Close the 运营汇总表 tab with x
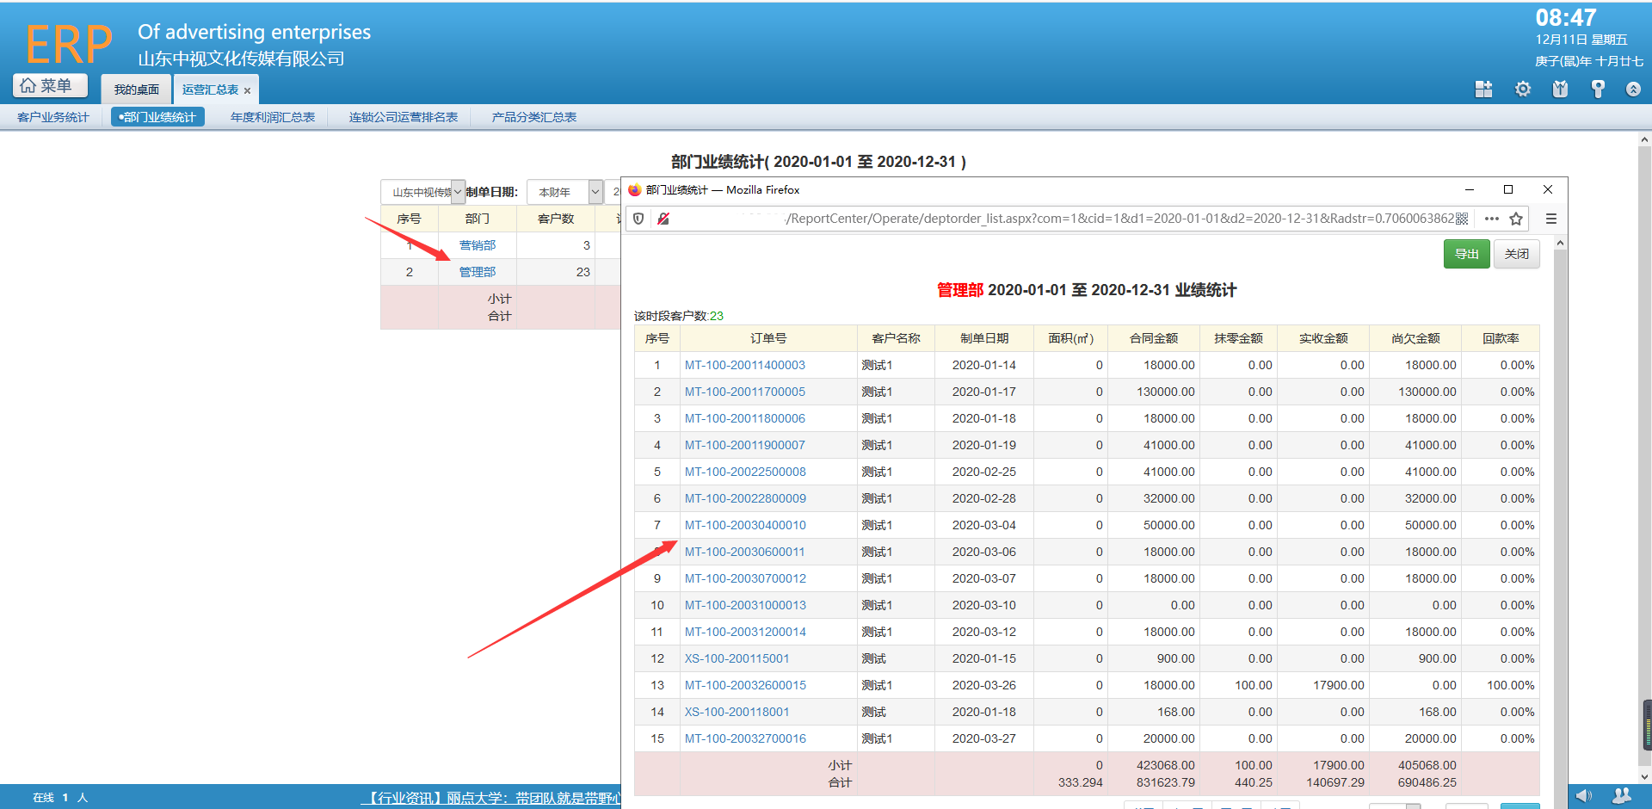This screenshot has height=809, width=1652. (x=248, y=90)
